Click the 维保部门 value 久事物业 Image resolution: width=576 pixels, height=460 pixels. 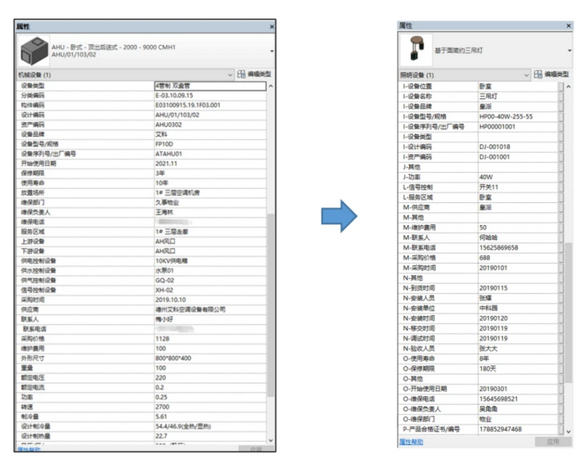tap(167, 202)
